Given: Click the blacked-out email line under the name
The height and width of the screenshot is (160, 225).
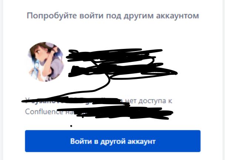Looking at the screenshot, I should pos(122,71).
